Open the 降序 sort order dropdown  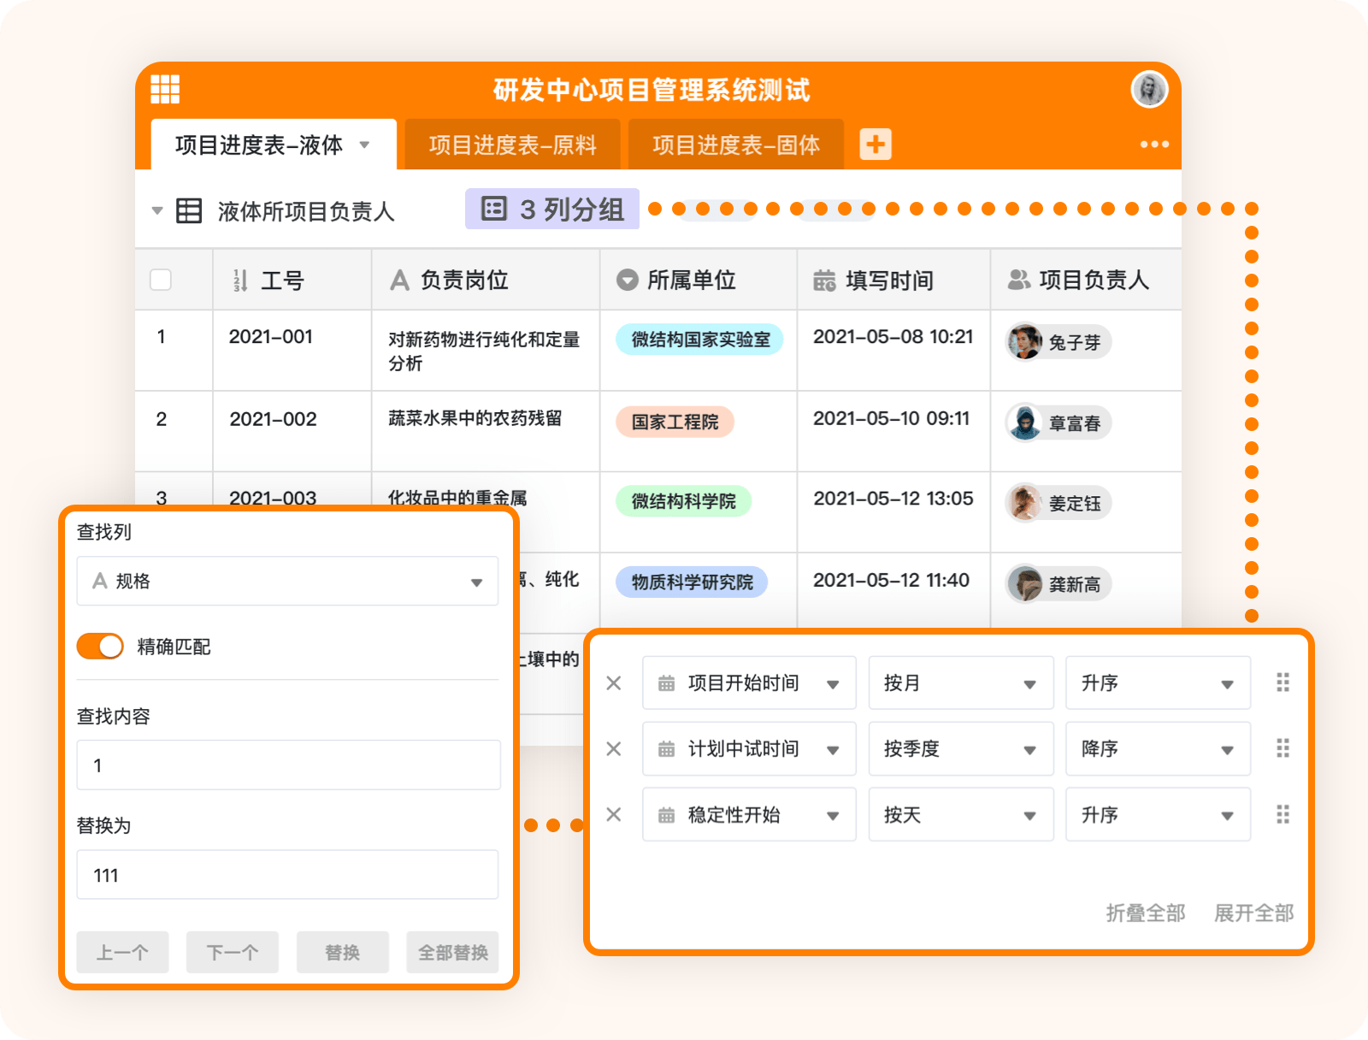1157,749
